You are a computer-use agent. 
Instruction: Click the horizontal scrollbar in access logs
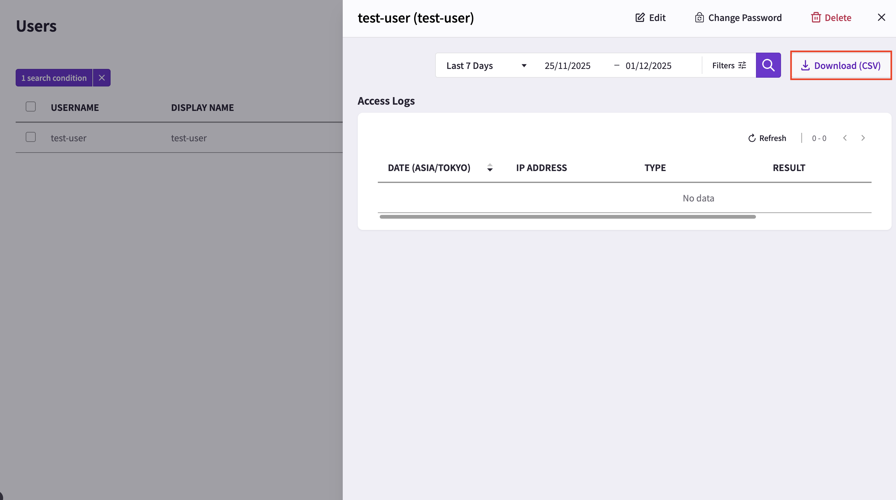click(568, 216)
